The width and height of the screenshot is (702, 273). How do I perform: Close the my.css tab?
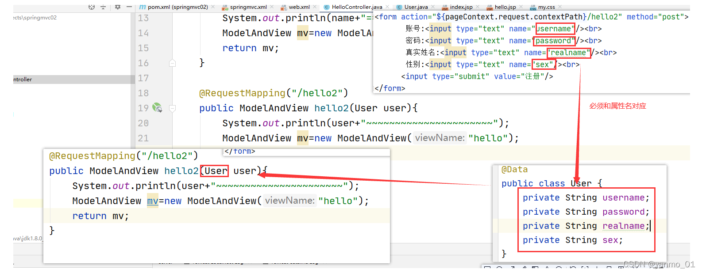(x=560, y=7)
